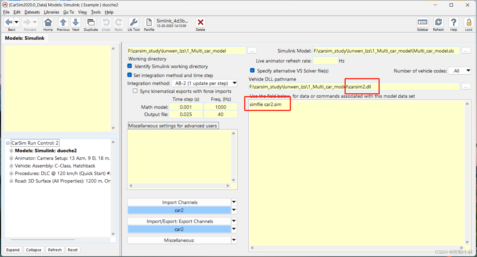Open the Go To menu
477x257 pixels.
[x=69, y=12]
